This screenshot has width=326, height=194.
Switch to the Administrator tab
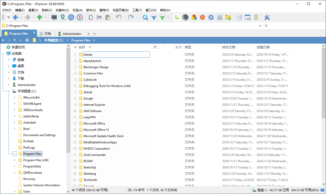click(72, 34)
